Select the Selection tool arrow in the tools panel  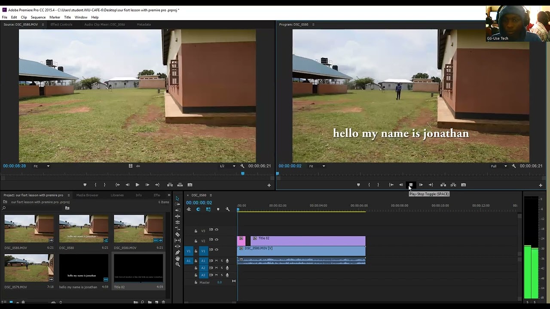click(177, 198)
